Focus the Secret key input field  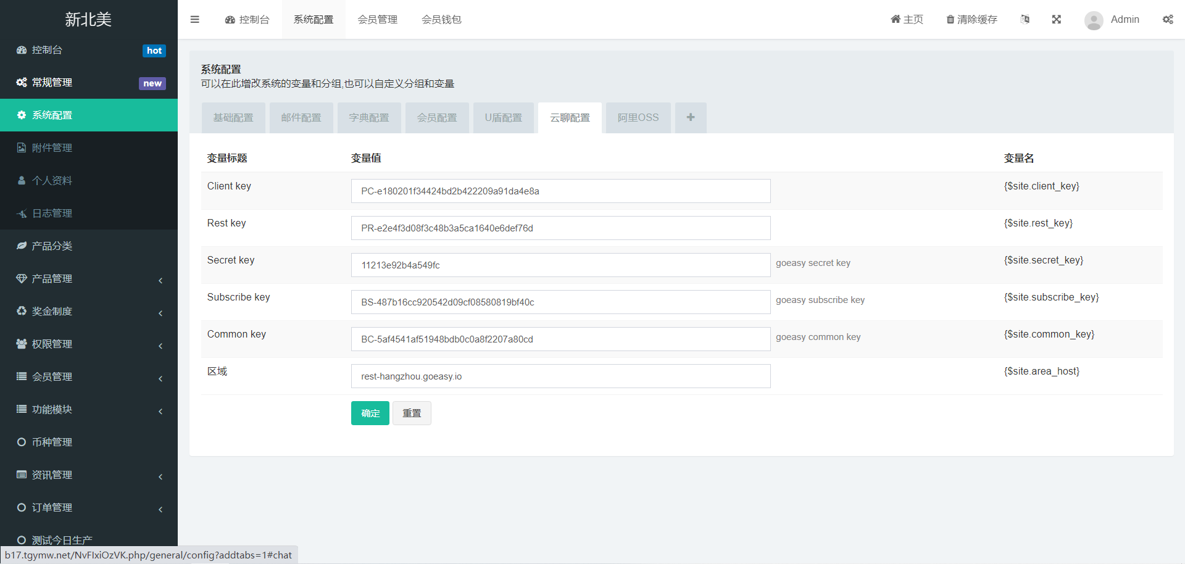pyautogui.click(x=560, y=265)
